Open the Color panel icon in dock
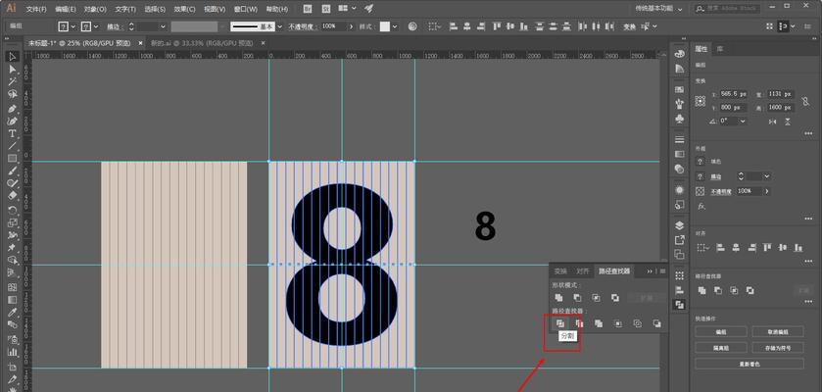 pyautogui.click(x=679, y=55)
